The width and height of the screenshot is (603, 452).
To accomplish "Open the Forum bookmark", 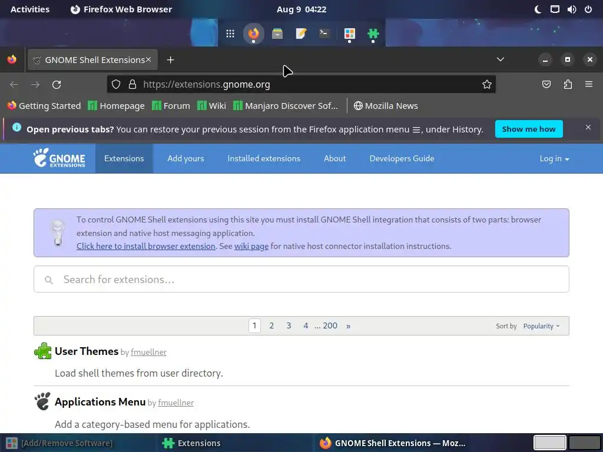I will click(171, 106).
